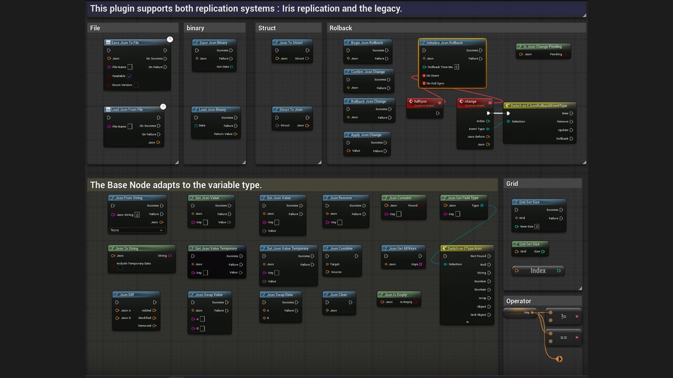Click Json String field on Json From String
The width and height of the screenshot is (673, 378).
[x=137, y=215]
